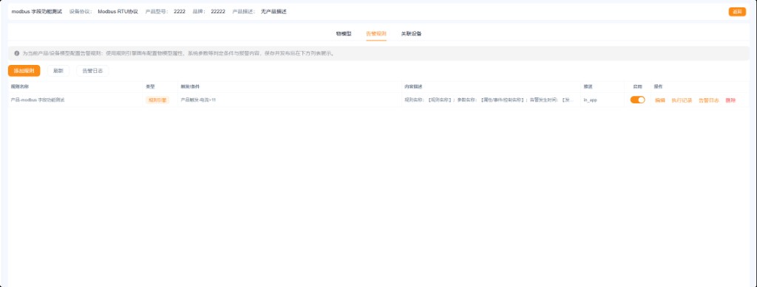
Task: Click product model value 2222
Action: tap(180, 12)
